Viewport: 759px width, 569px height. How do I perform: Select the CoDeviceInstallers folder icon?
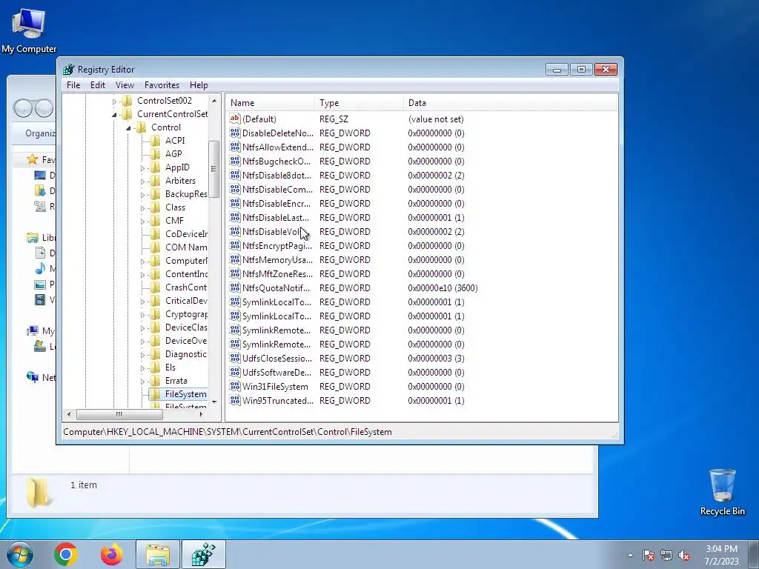coord(156,234)
